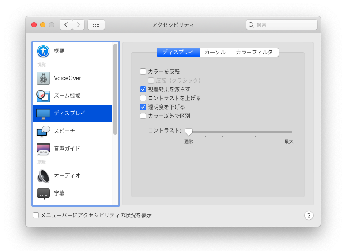Open the オーディオ speaker icon
The width and height of the screenshot is (344, 251).
(x=43, y=175)
